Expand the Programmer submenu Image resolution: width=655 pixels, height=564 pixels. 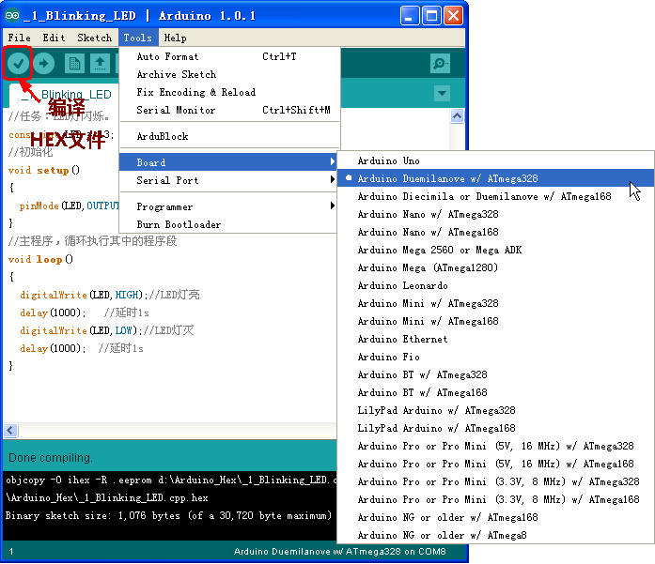click(x=227, y=206)
